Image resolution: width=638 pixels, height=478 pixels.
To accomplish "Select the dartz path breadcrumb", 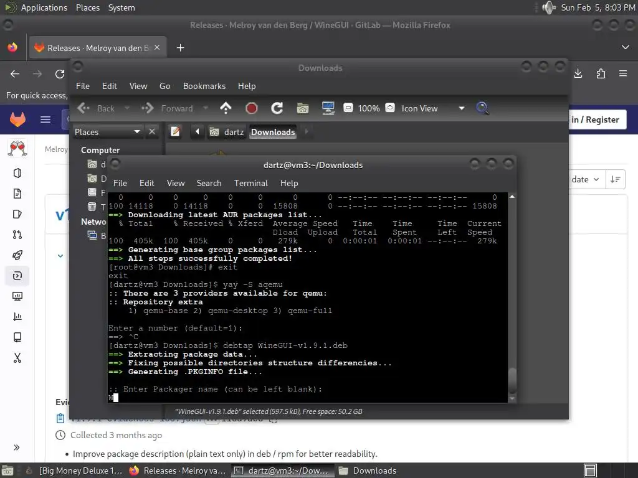I will tap(227, 132).
